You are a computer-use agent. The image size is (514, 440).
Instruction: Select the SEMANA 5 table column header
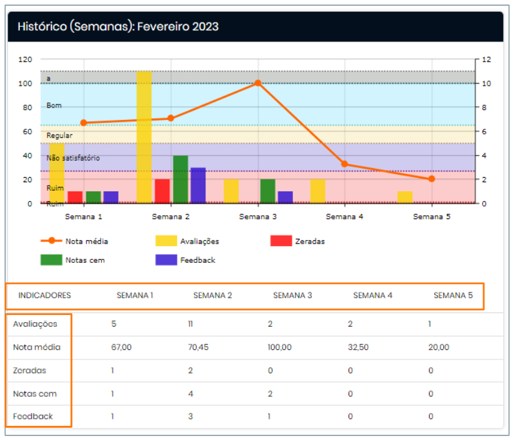tap(453, 296)
